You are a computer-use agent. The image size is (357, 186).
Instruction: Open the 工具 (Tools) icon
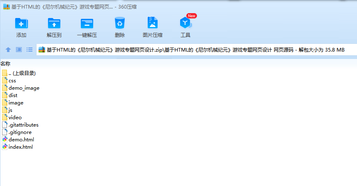pyautogui.click(x=185, y=23)
